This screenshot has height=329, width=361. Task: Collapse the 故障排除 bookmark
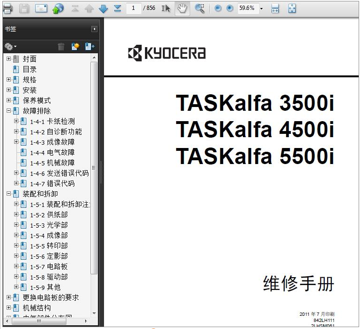[8, 111]
